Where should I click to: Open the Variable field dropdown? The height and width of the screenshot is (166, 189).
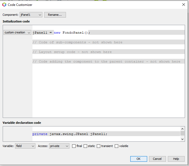(25, 146)
